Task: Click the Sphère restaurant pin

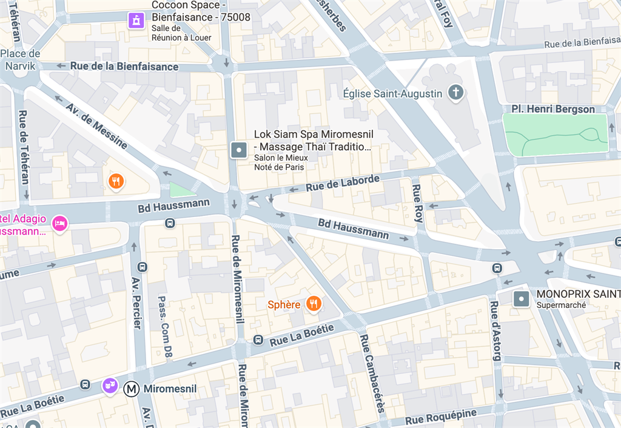Action: [314, 304]
